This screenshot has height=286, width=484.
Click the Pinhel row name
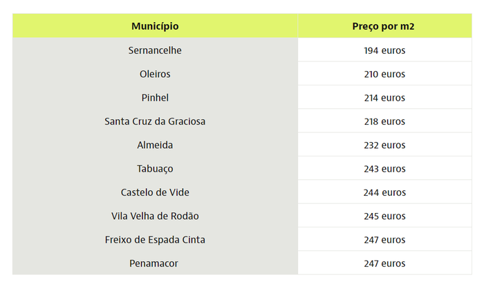[x=155, y=98]
